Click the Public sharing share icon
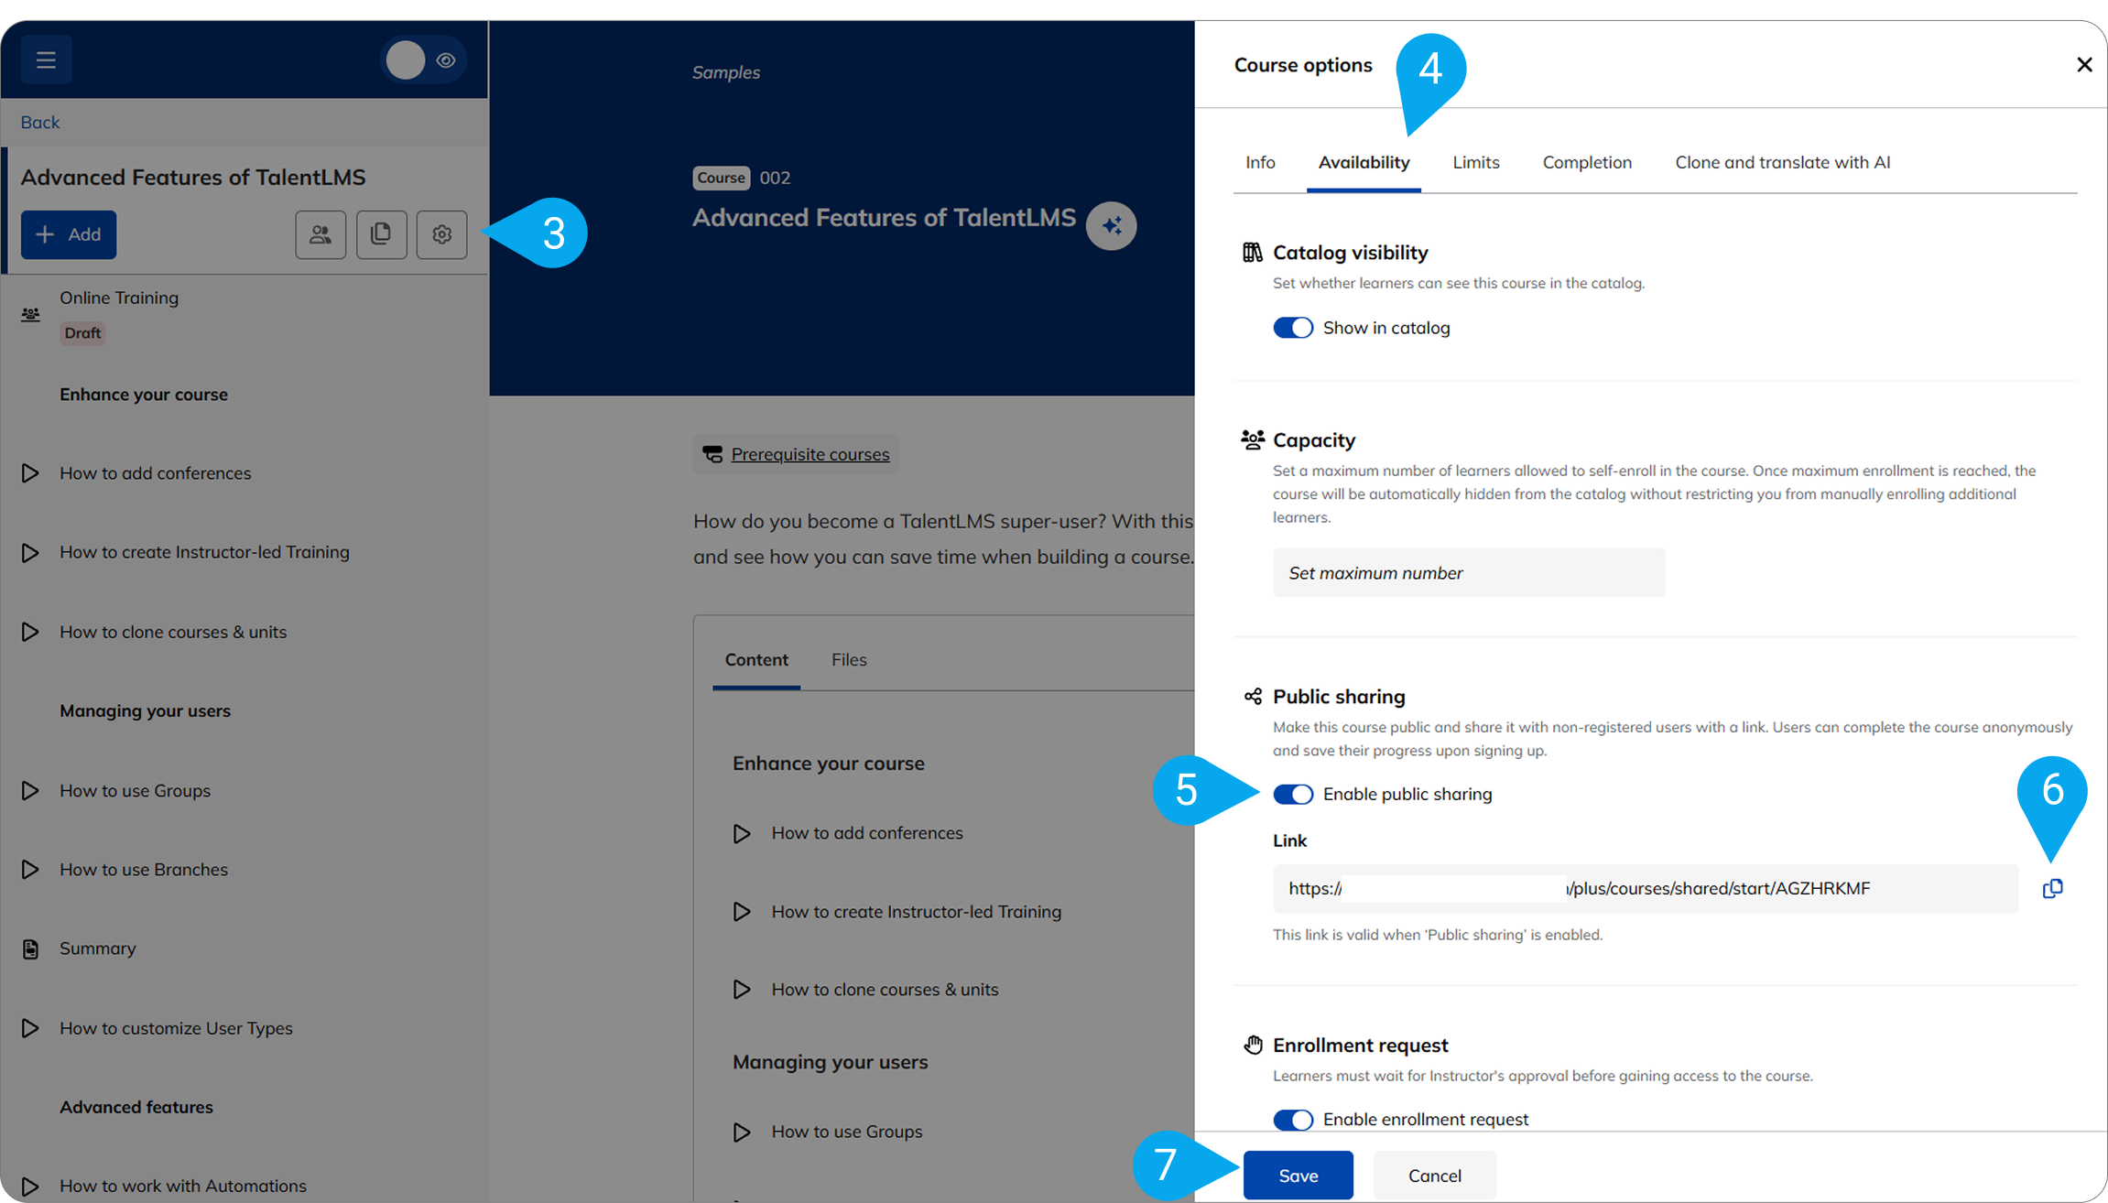The image size is (2108, 1203). coord(1253,697)
